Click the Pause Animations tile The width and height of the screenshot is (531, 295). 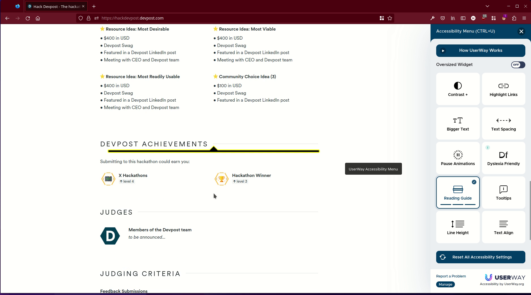pos(458,158)
